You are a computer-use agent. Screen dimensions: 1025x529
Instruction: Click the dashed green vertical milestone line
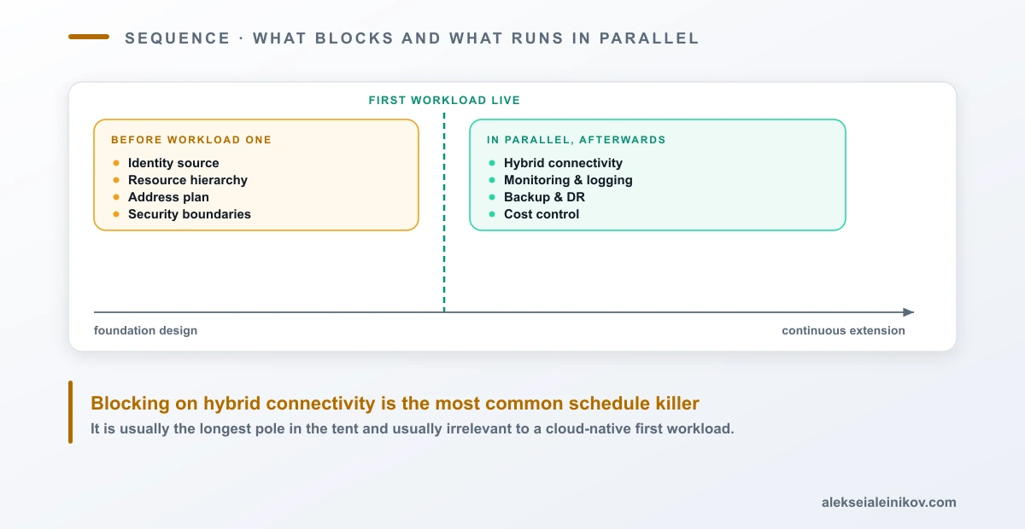click(x=444, y=212)
